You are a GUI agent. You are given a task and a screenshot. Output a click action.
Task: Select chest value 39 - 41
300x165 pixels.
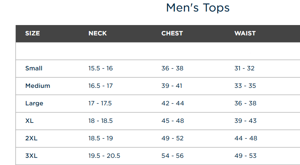[x=171, y=85]
